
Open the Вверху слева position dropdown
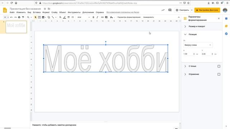point(198,45)
